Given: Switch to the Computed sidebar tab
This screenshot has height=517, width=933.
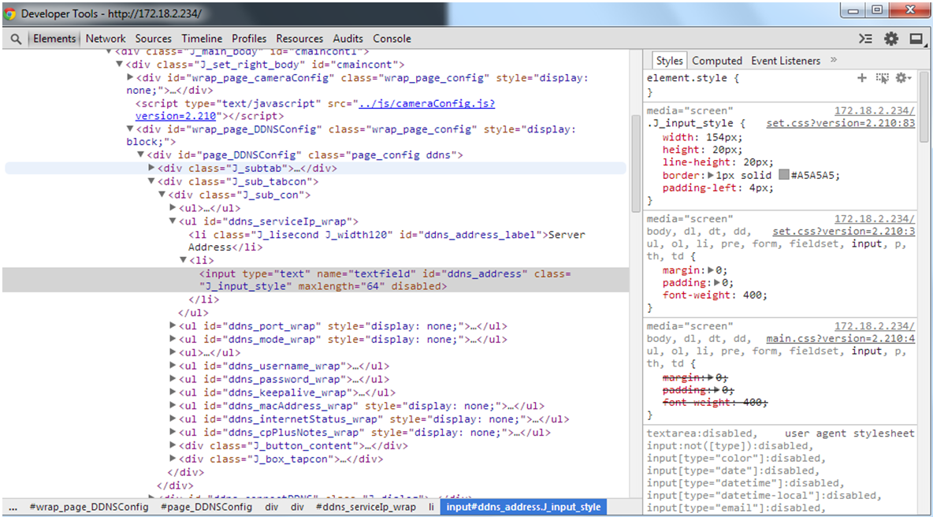Looking at the screenshot, I should click(x=717, y=61).
